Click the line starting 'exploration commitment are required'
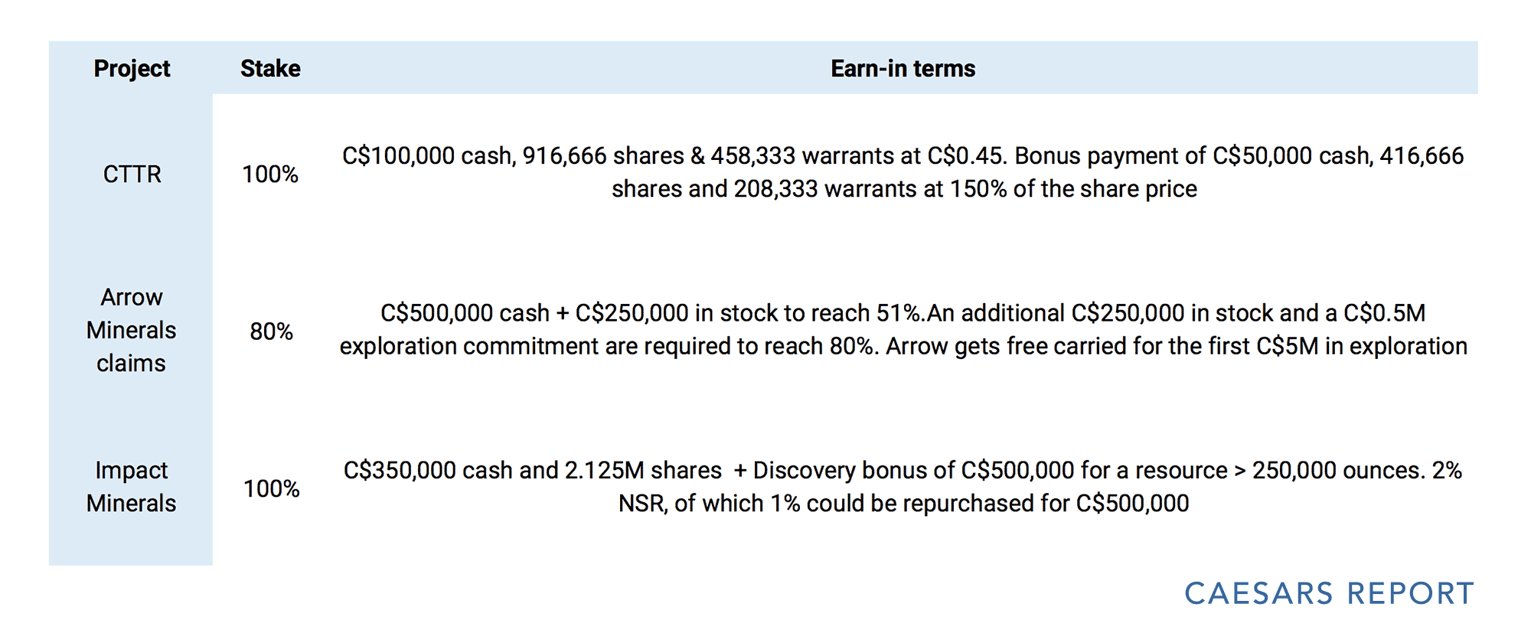 coord(903,346)
